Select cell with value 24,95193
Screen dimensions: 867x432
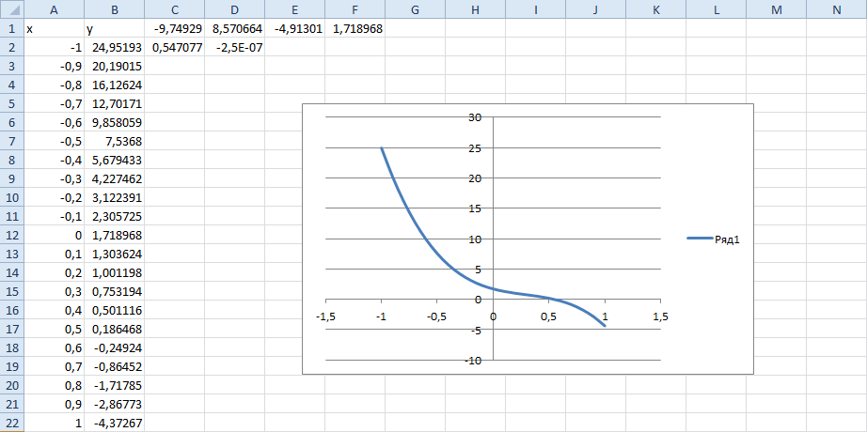click(x=115, y=48)
